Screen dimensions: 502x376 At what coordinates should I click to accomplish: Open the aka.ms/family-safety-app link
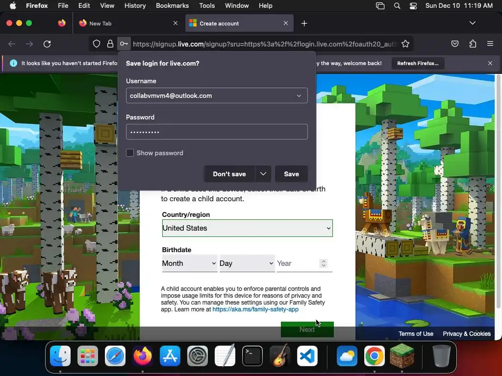click(255, 309)
